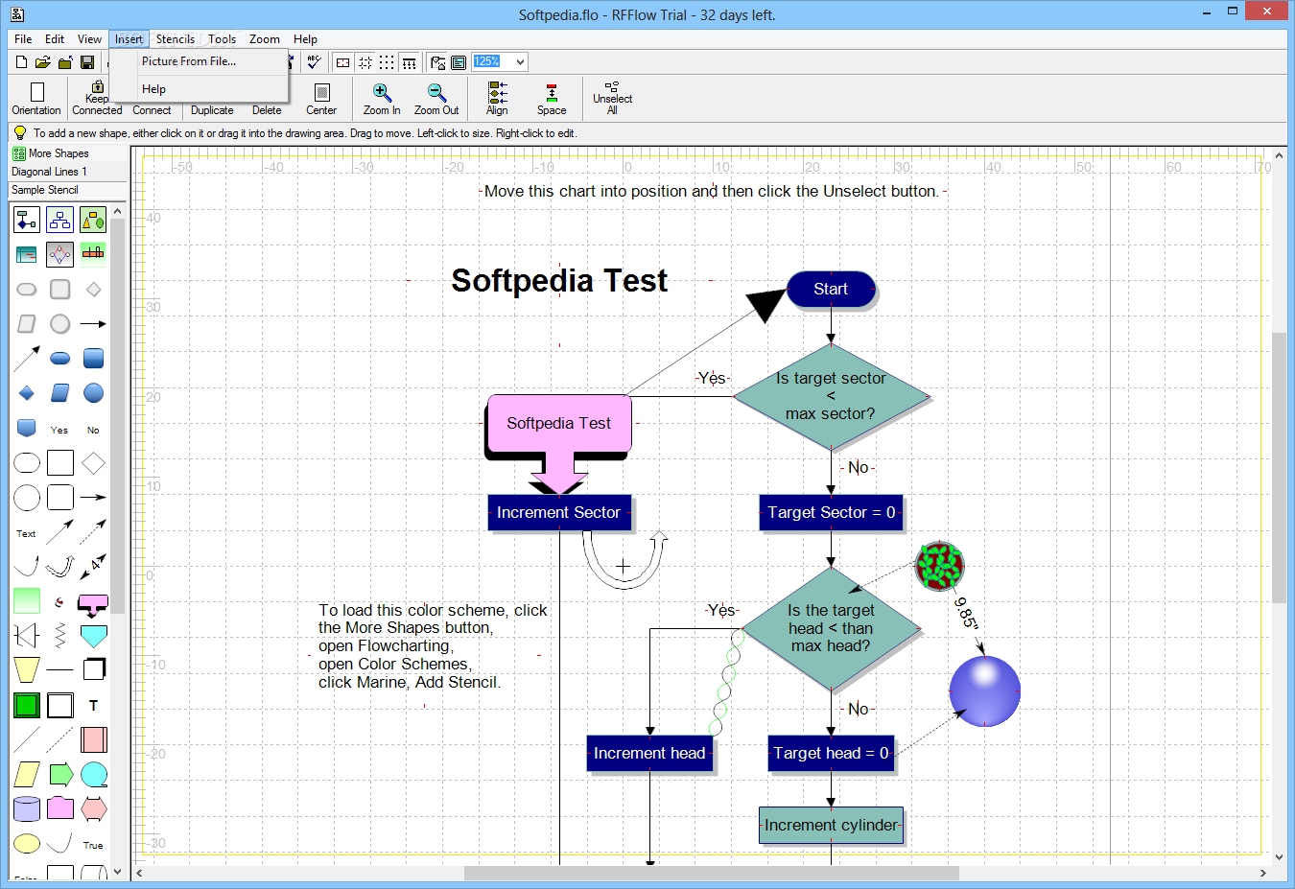Select the cyan pentagon shape
The height and width of the screenshot is (889, 1295).
(93, 636)
